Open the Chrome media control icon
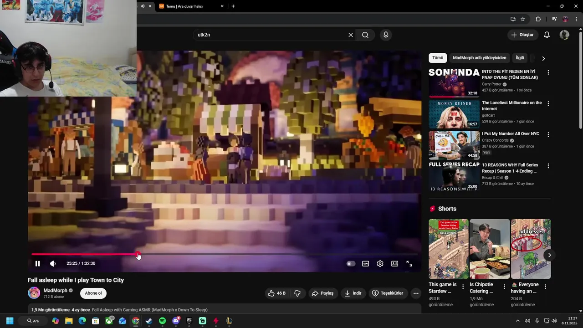Viewport: 583px width, 328px height. [x=554, y=19]
